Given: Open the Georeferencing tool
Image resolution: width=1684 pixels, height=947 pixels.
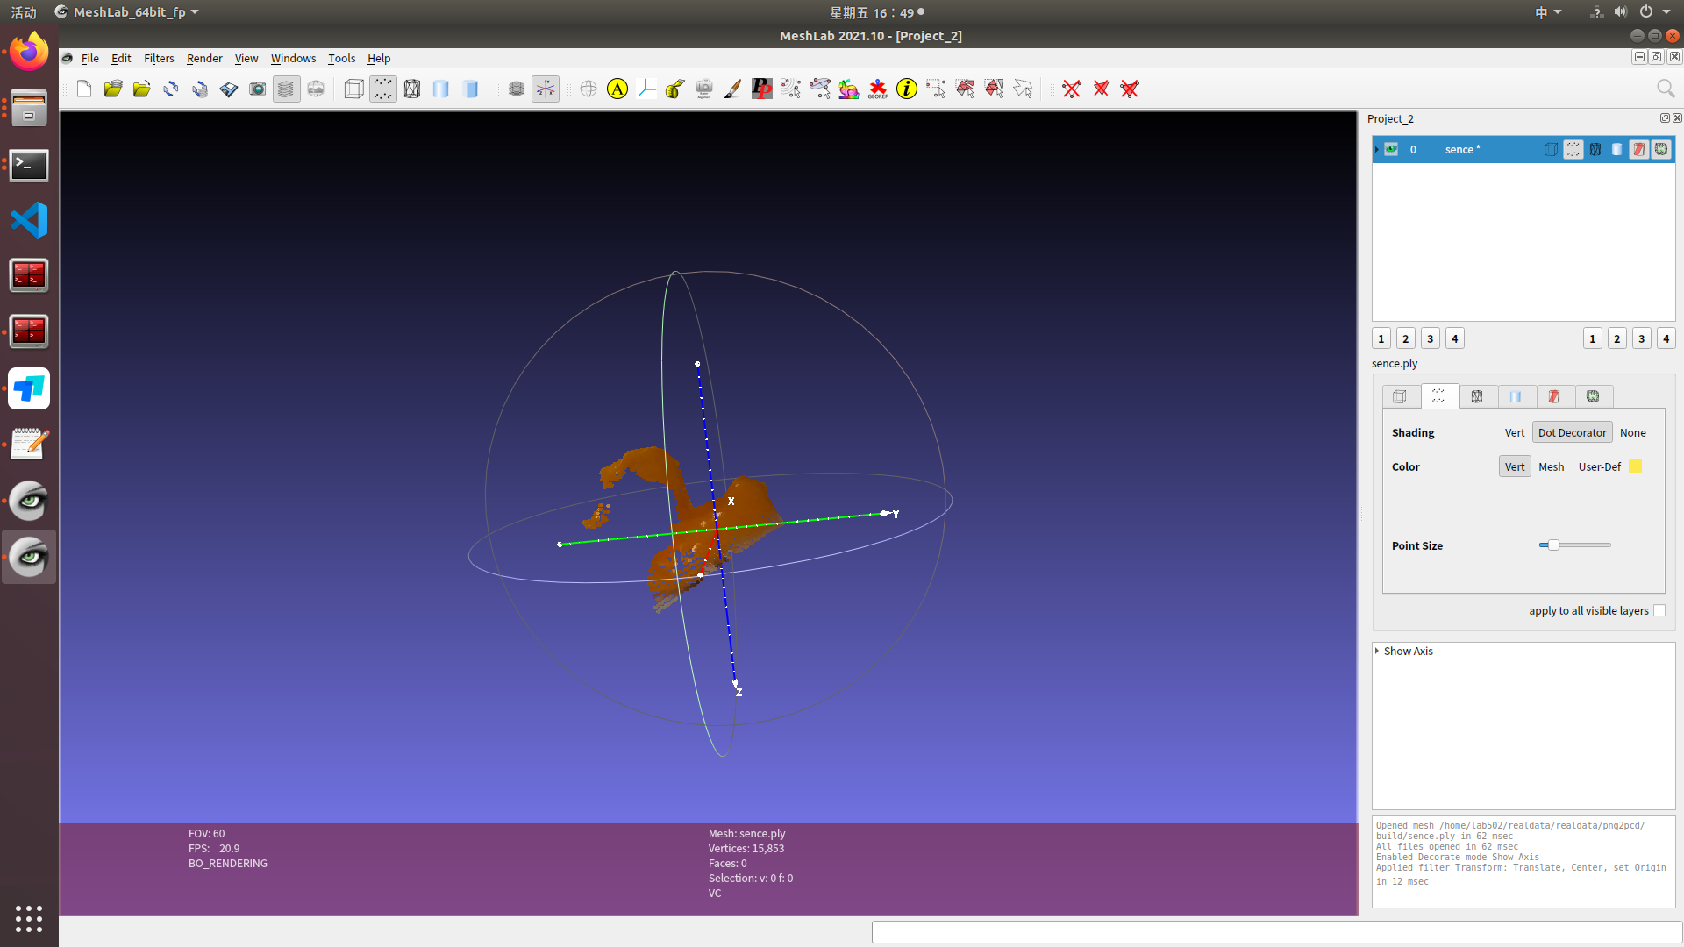Looking at the screenshot, I should (x=877, y=89).
